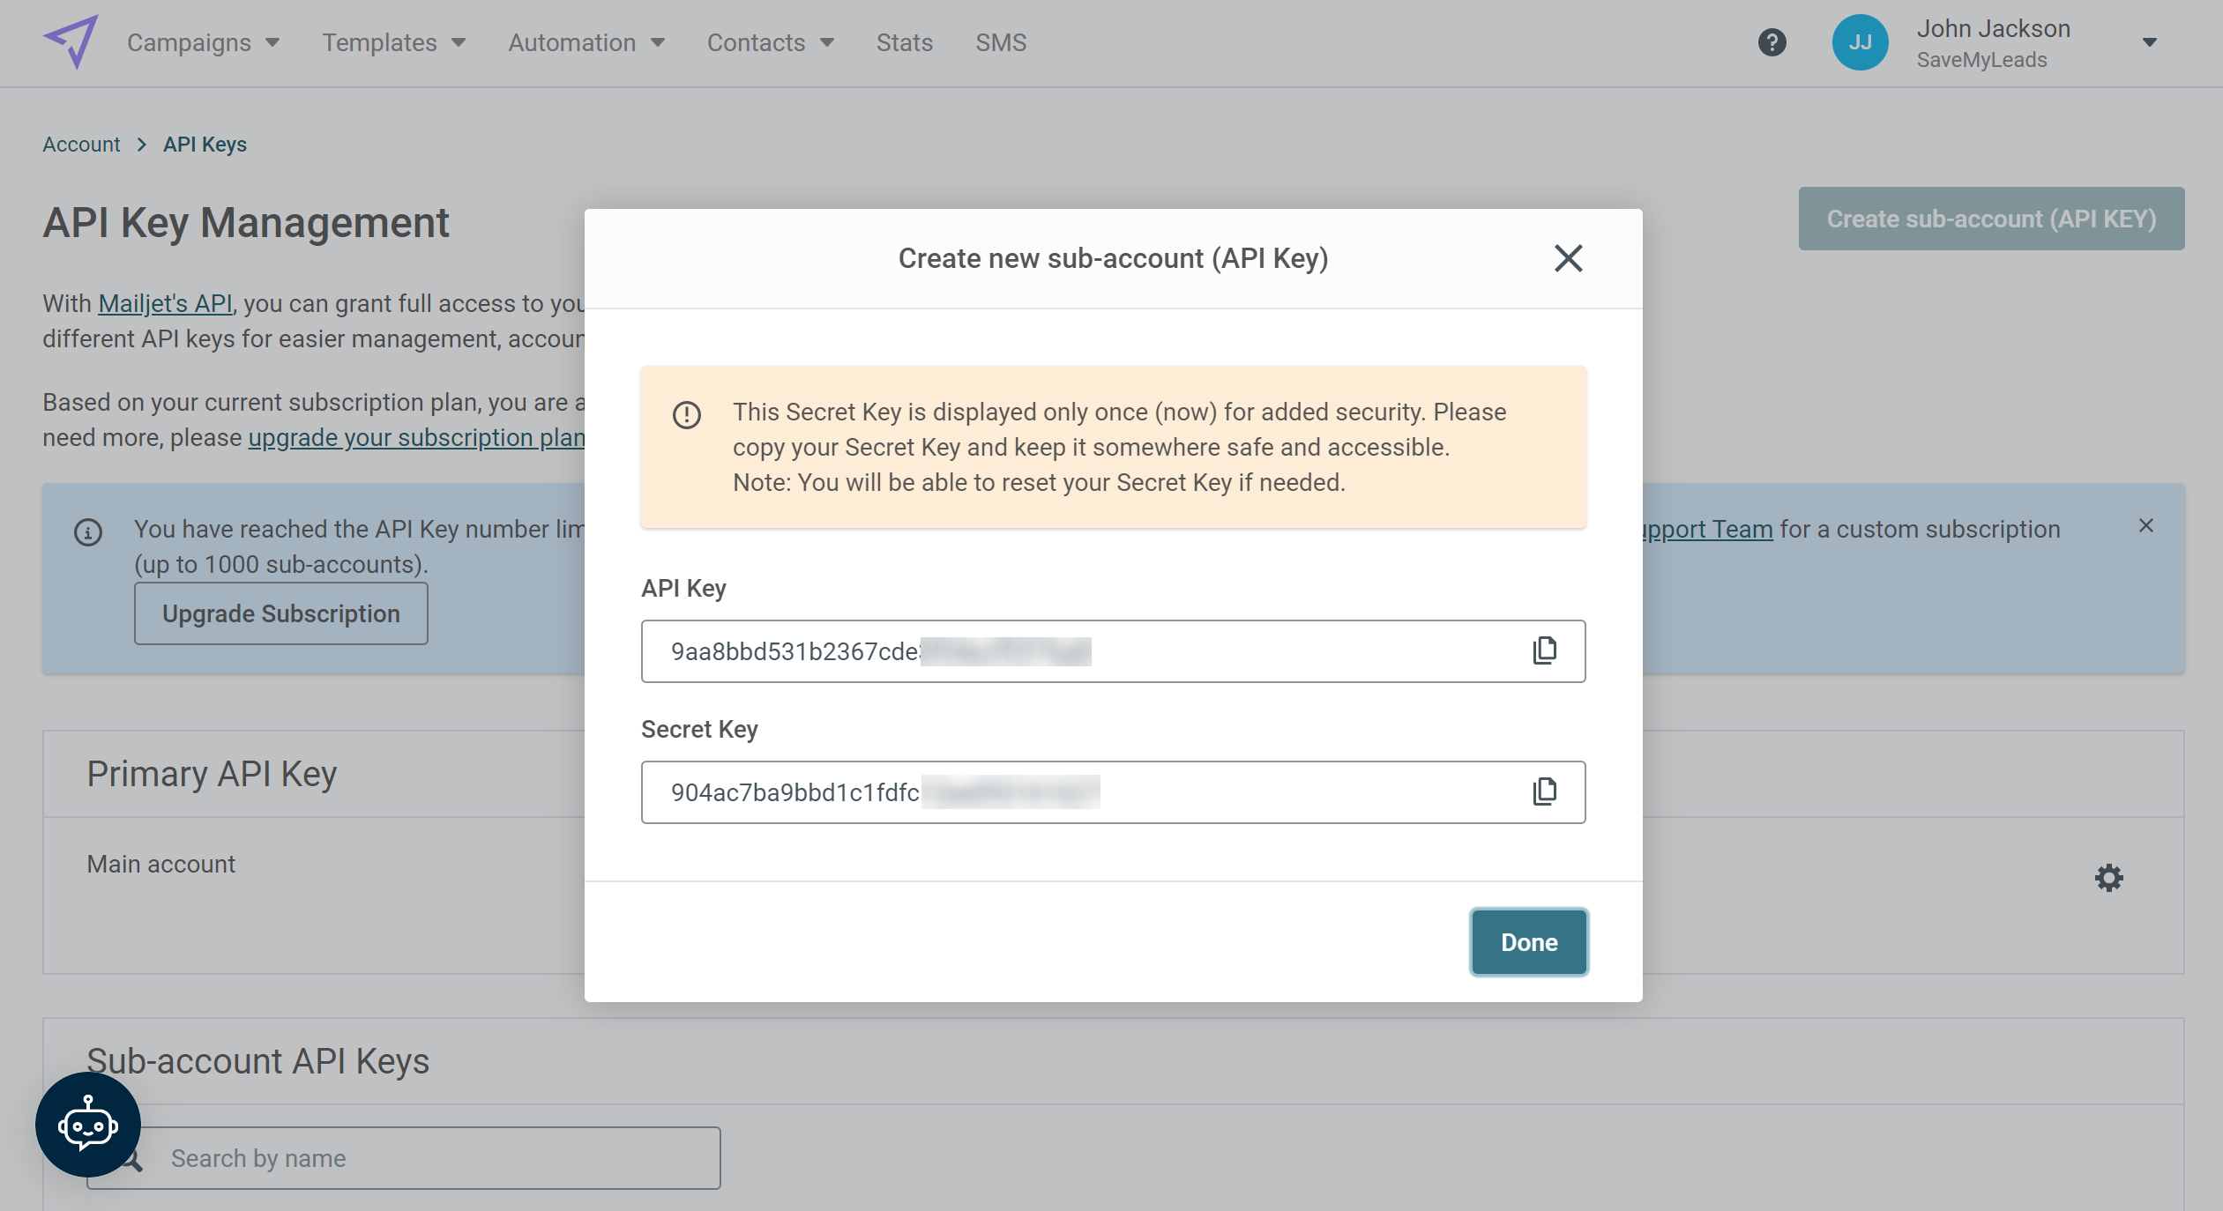Copy the API Key with clipboard icon

pos(1544,650)
